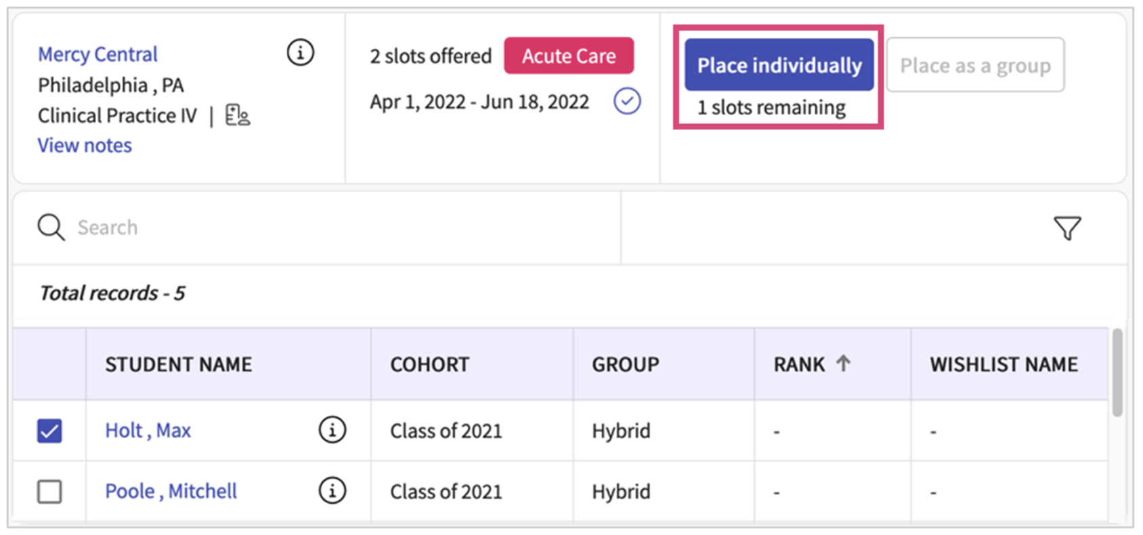Click circled checkmark next to date range
This screenshot has width=1143, height=535.
[627, 101]
